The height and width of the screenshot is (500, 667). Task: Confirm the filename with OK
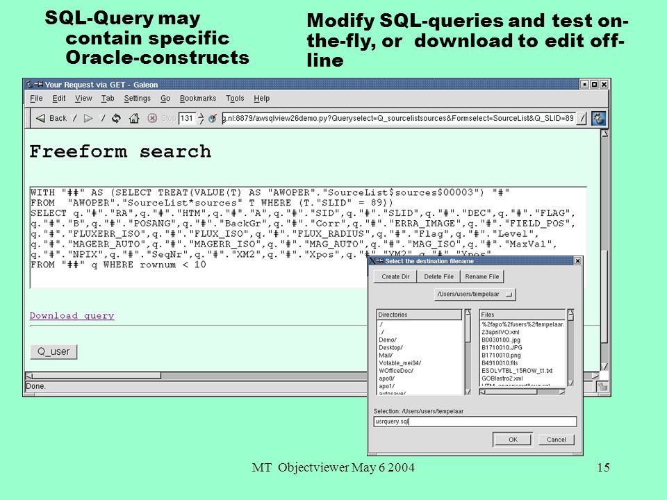tap(513, 440)
